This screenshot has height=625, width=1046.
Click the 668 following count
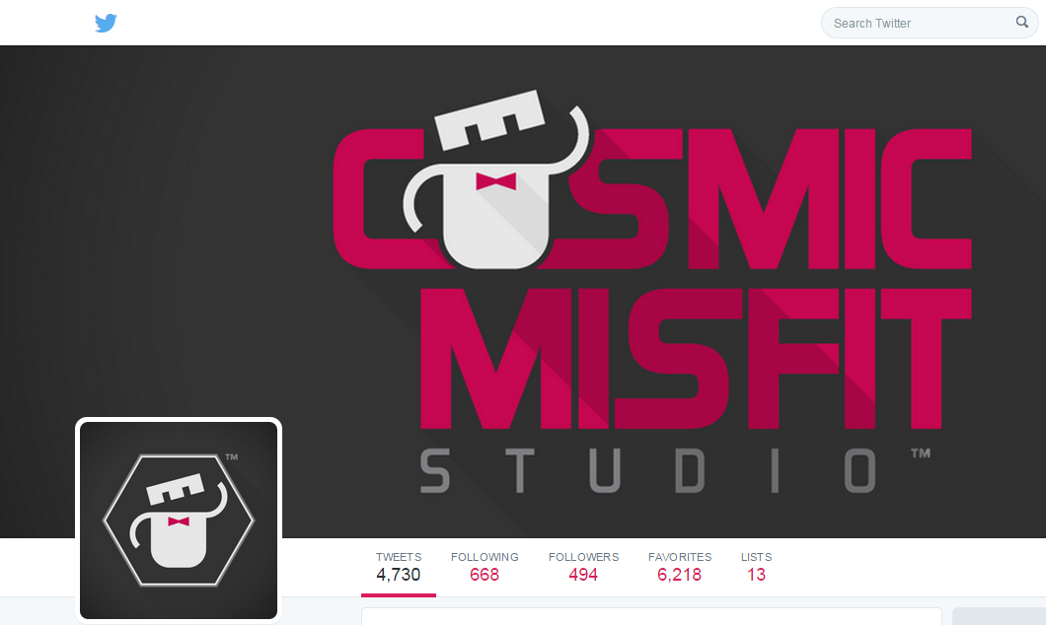pos(485,575)
